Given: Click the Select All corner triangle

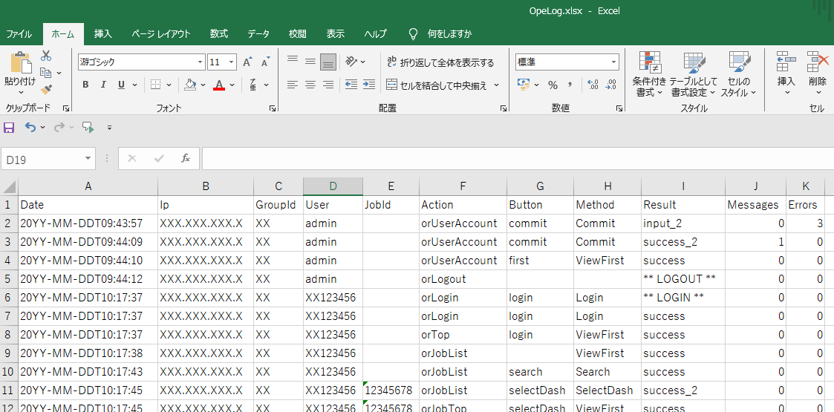Looking at the screenshot, I should point(9,186).
